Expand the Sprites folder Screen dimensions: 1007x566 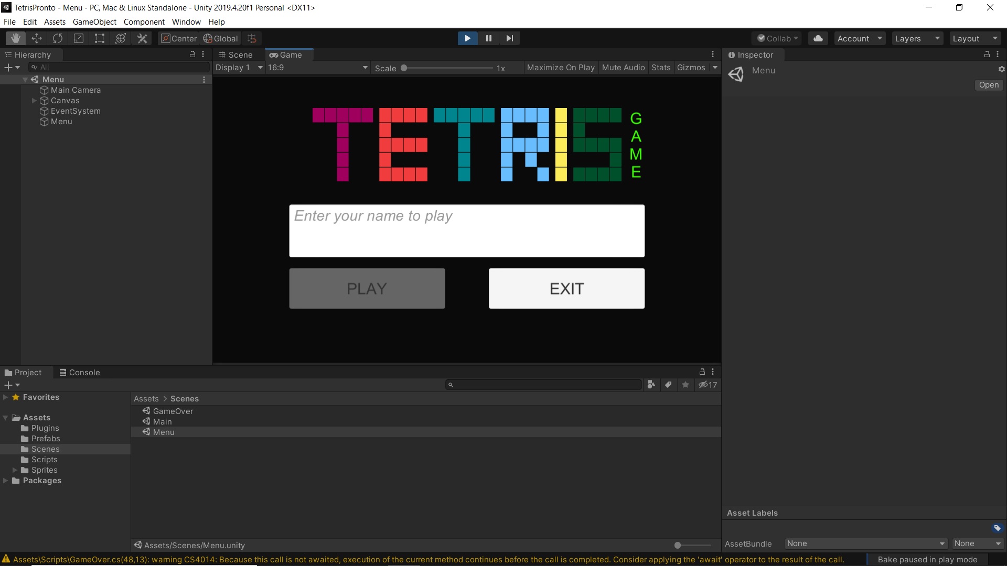[x=15, y=470]
